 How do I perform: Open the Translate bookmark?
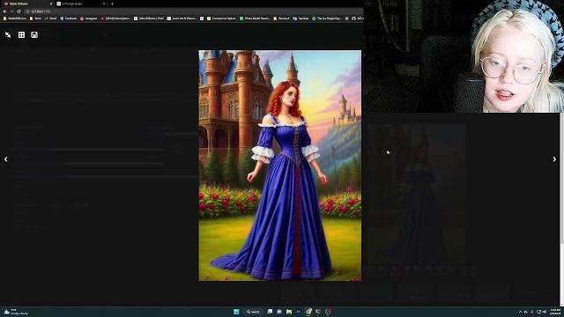tap(301, 18)
